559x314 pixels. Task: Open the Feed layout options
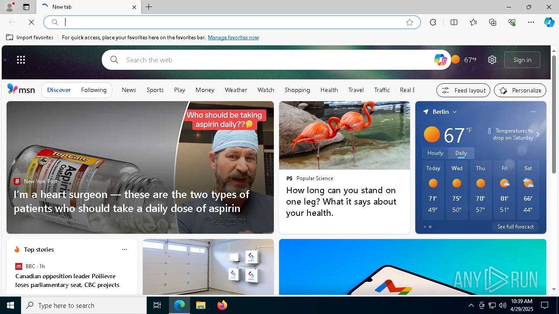tap(463, 90)
